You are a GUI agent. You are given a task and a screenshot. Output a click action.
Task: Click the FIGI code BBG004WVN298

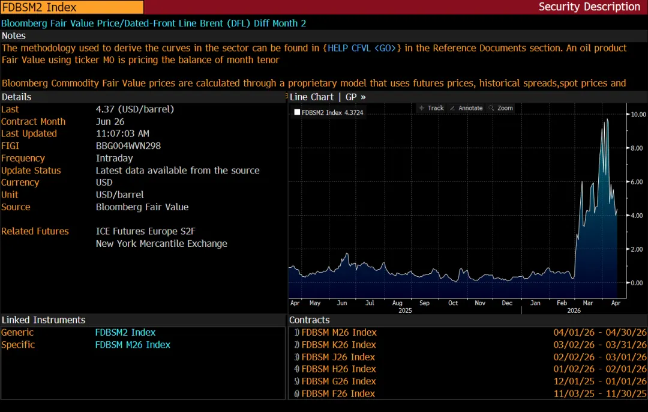(128, 145)
